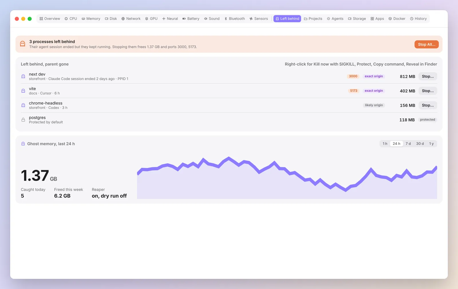Viewport: 458px width, 289px height.
Task: Click the Reaper status 'on, dry run off'
Action: 109,196
